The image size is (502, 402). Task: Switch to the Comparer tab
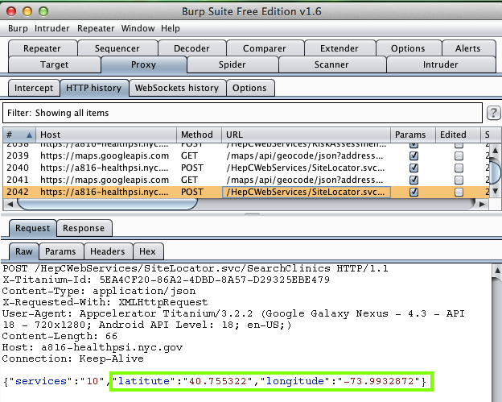[x=265, y=48]
